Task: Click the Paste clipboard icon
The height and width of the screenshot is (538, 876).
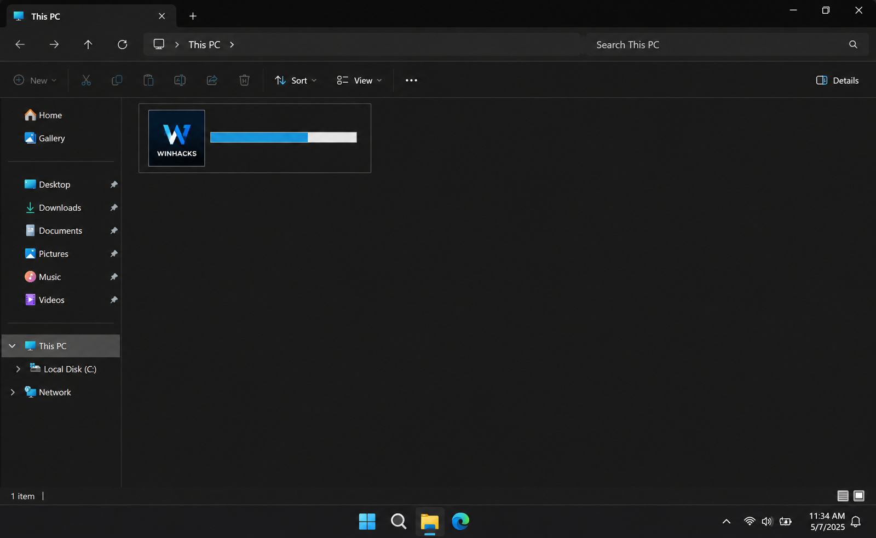Action: coord(148,80)
